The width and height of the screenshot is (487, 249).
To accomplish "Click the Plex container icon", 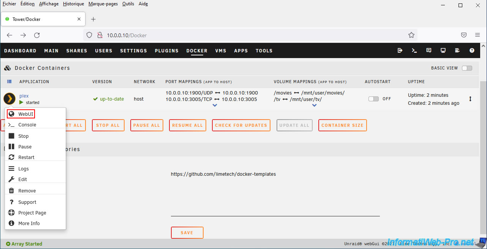I will (x=9, y=99).
